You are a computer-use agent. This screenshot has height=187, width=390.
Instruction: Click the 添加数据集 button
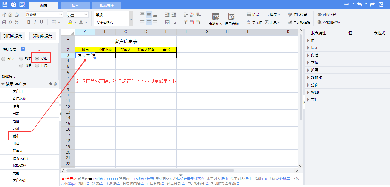point(43,36)
